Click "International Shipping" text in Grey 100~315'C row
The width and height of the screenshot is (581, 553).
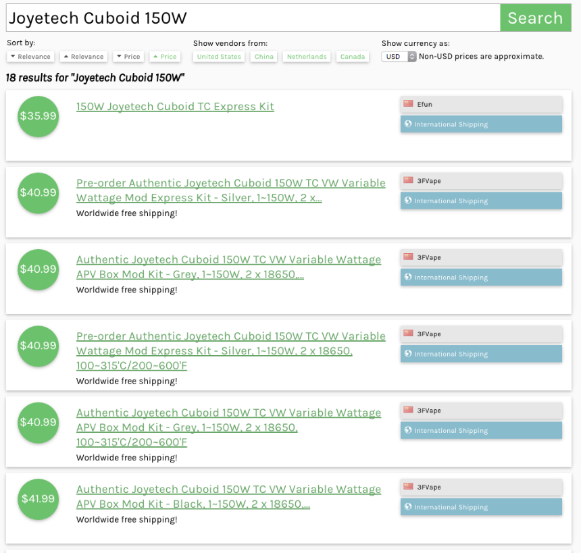pos(451,431)
